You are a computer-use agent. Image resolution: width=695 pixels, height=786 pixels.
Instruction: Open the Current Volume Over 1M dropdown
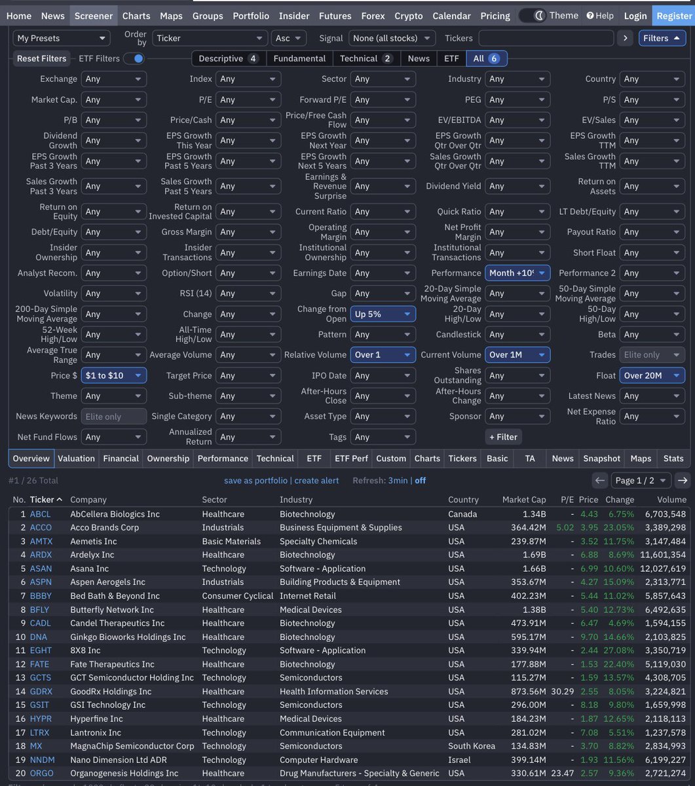coord(517,355)
